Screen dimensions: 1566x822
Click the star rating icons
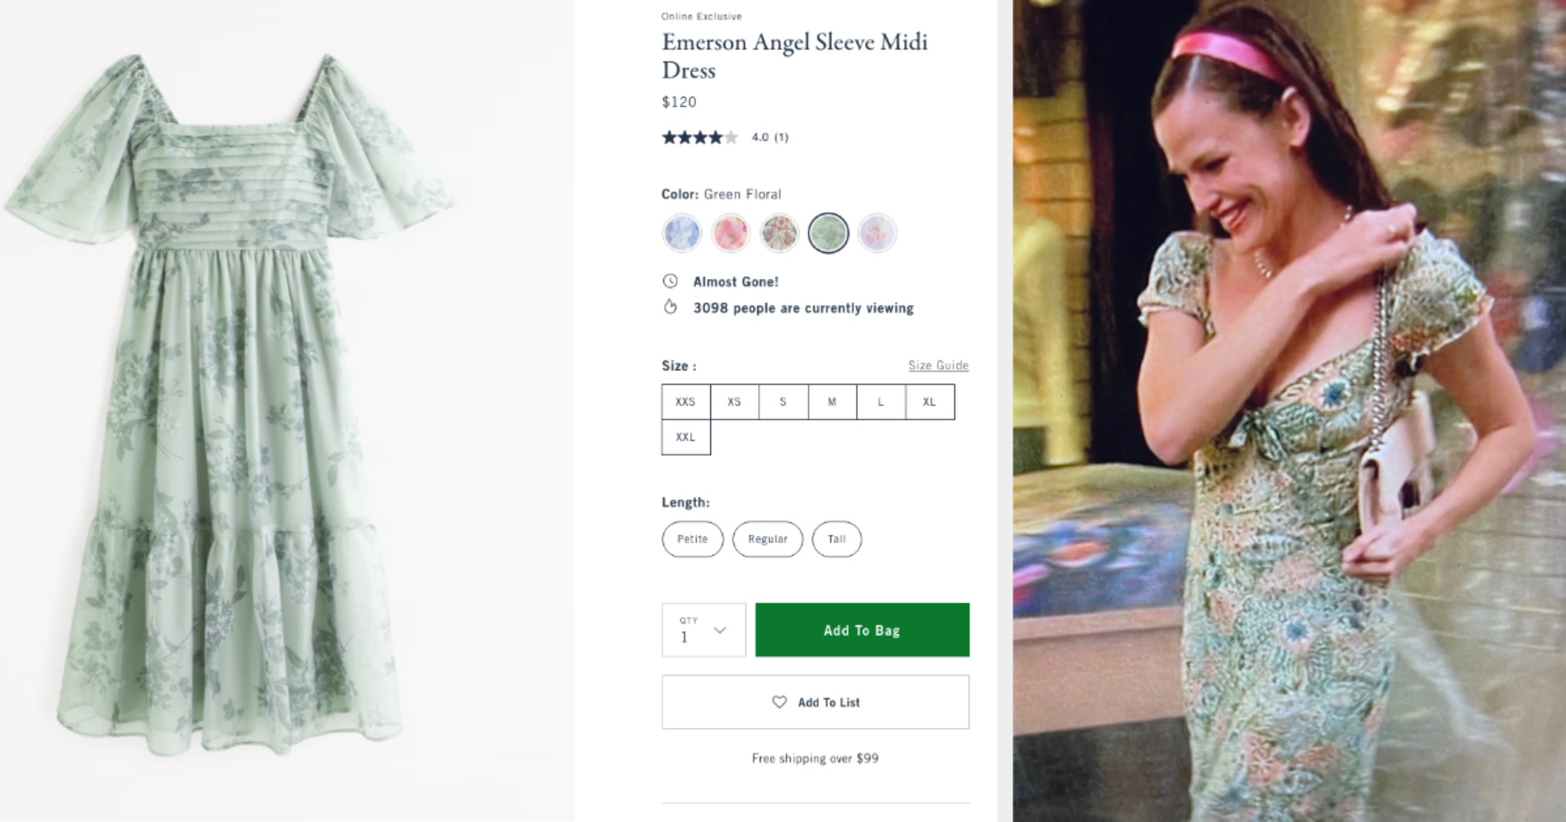coord(700,137)
